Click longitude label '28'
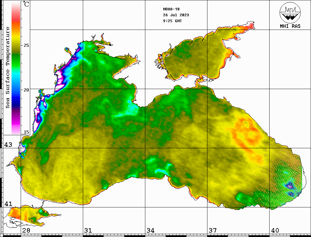This screenshot has width=311, height=237. (x=26, y=230)
